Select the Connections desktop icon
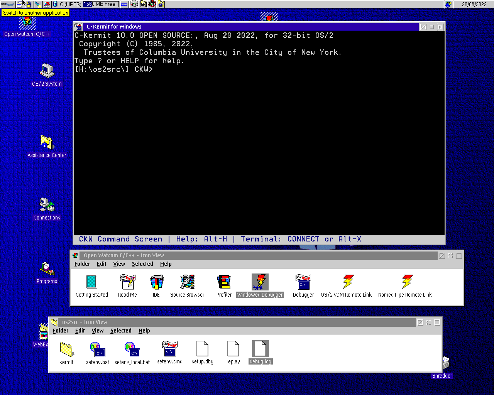The width and height of the screenshot is (494, 395). (47, 209)
